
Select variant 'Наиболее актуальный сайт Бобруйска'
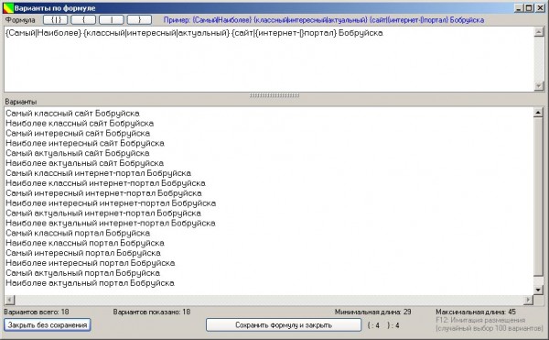[x=85, y=163]
